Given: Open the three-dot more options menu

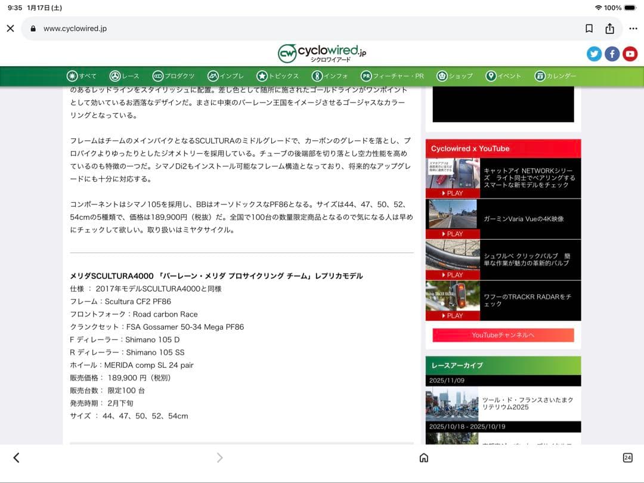Looking at the screenshot, I should [x=633, y=29].
